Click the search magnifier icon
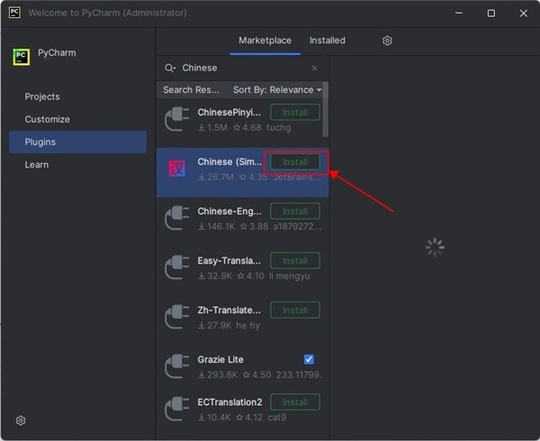540x441 pixels. point(169,68)
